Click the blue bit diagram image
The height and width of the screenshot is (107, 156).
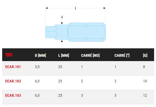click(x=76, y=32)
